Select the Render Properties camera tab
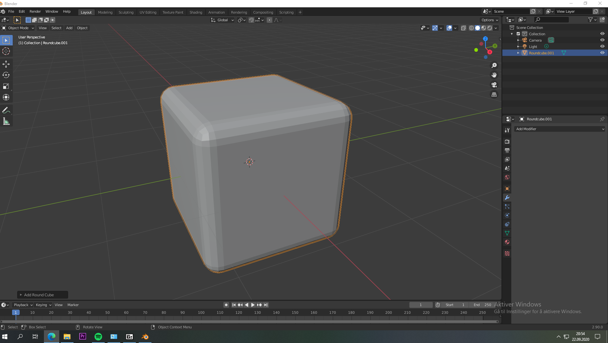The image size is (608, 343). 507,141
